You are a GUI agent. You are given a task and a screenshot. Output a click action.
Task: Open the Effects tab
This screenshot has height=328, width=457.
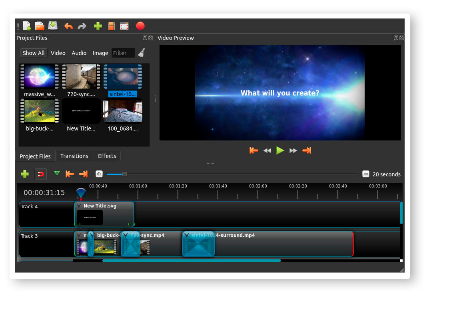[107, 156]
